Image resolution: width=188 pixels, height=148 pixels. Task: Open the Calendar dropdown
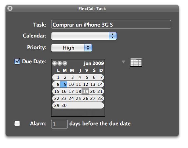tap(84, 36)
